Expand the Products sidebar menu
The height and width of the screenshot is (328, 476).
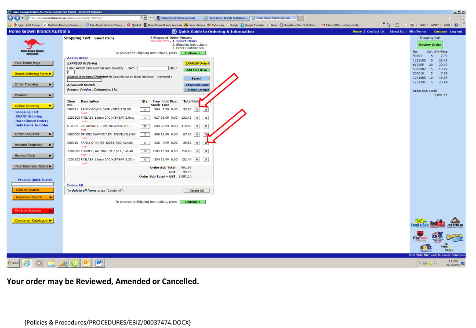pyautogui.click(x=33, y=95)
